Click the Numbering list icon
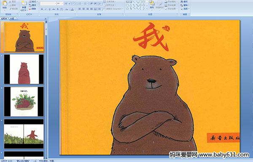The height and width of the screenshot is (162, 253). 85,3
